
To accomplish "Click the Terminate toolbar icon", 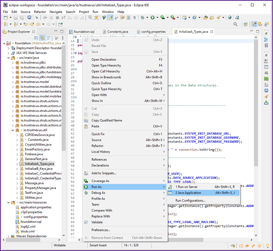I will [x=57, y=18].
